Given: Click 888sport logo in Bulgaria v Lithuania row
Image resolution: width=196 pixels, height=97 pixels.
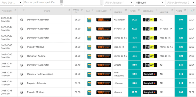Looking at the screenshot, I should [x=103, y=83].
